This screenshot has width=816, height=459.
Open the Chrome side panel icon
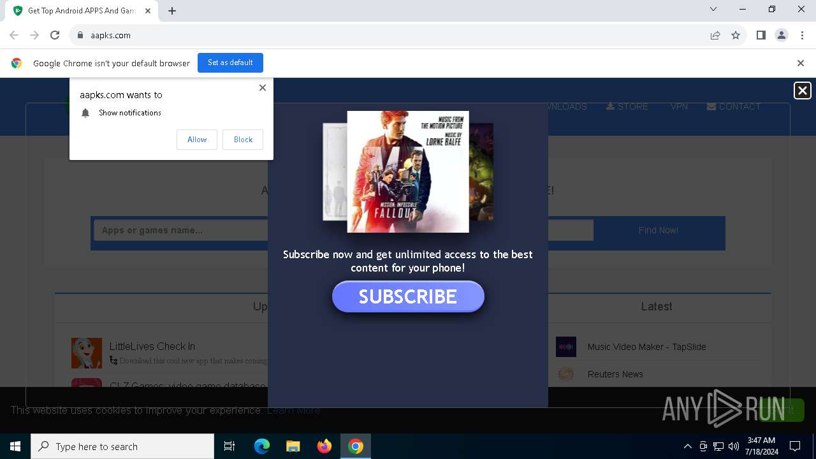tap(761, 35)
